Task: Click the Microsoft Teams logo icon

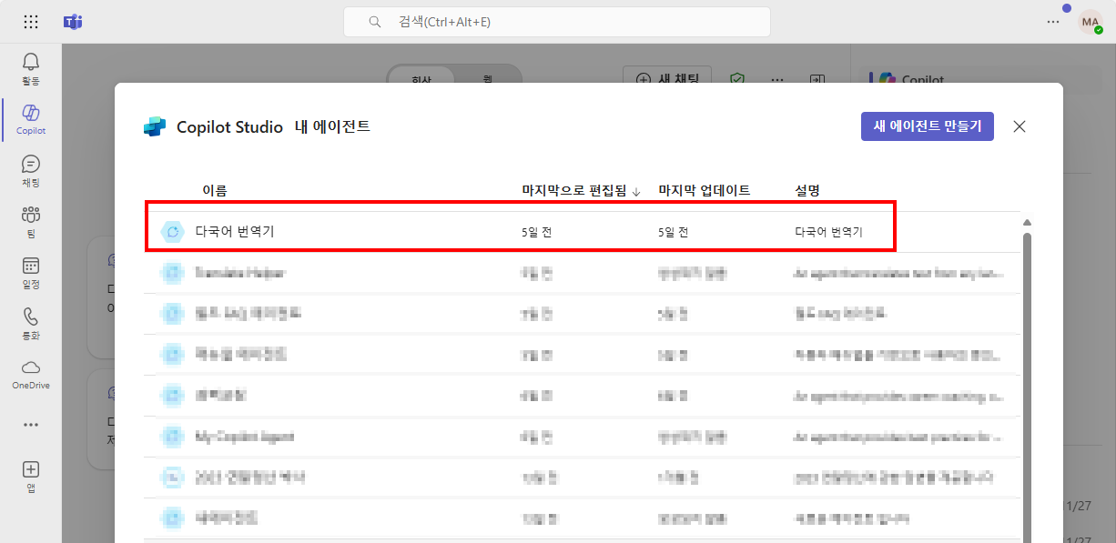Action: click(x=74, y=22)
